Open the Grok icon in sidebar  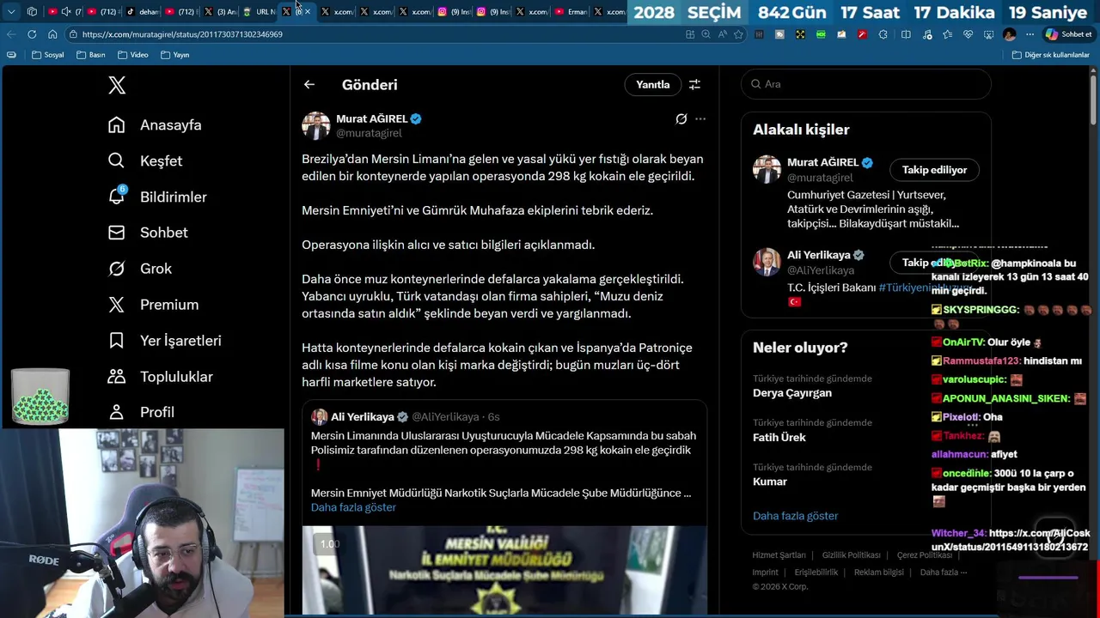117,269
